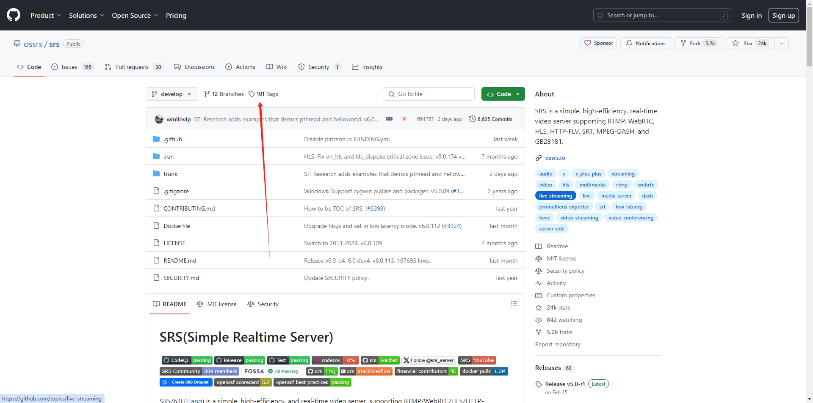Open the 101 Tags link

[x=263, y=94]
